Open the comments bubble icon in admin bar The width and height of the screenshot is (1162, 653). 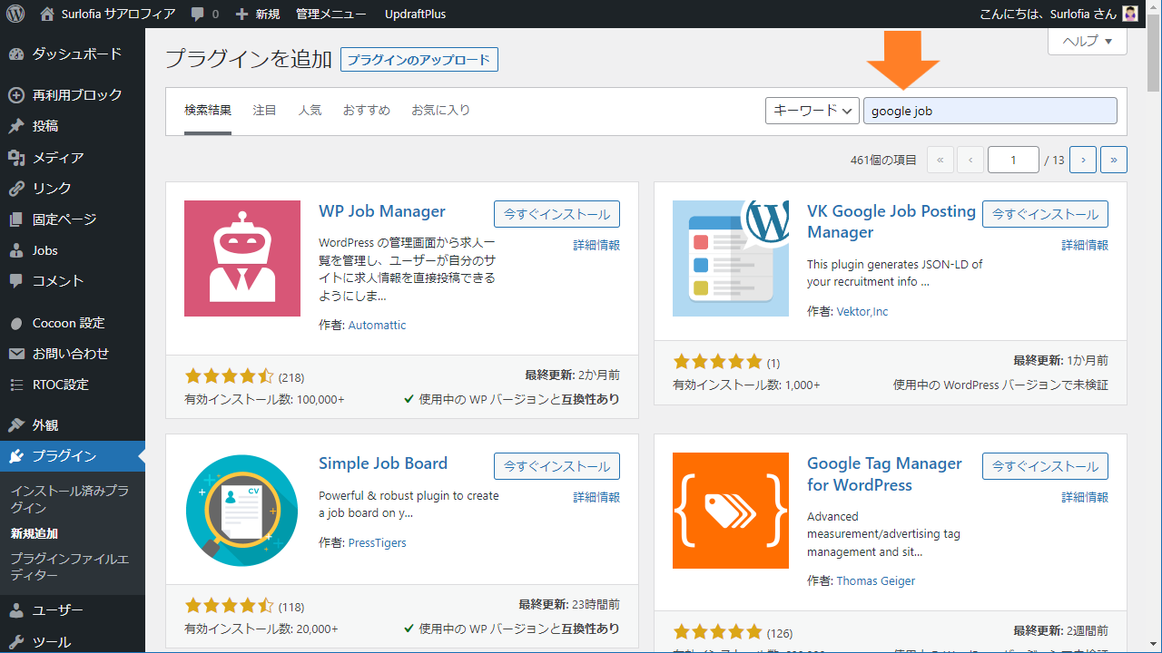click(198, 14)
